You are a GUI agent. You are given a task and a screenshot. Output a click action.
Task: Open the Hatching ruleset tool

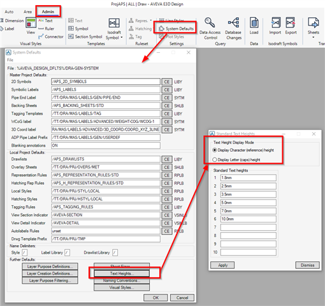(x=140, y=29)
